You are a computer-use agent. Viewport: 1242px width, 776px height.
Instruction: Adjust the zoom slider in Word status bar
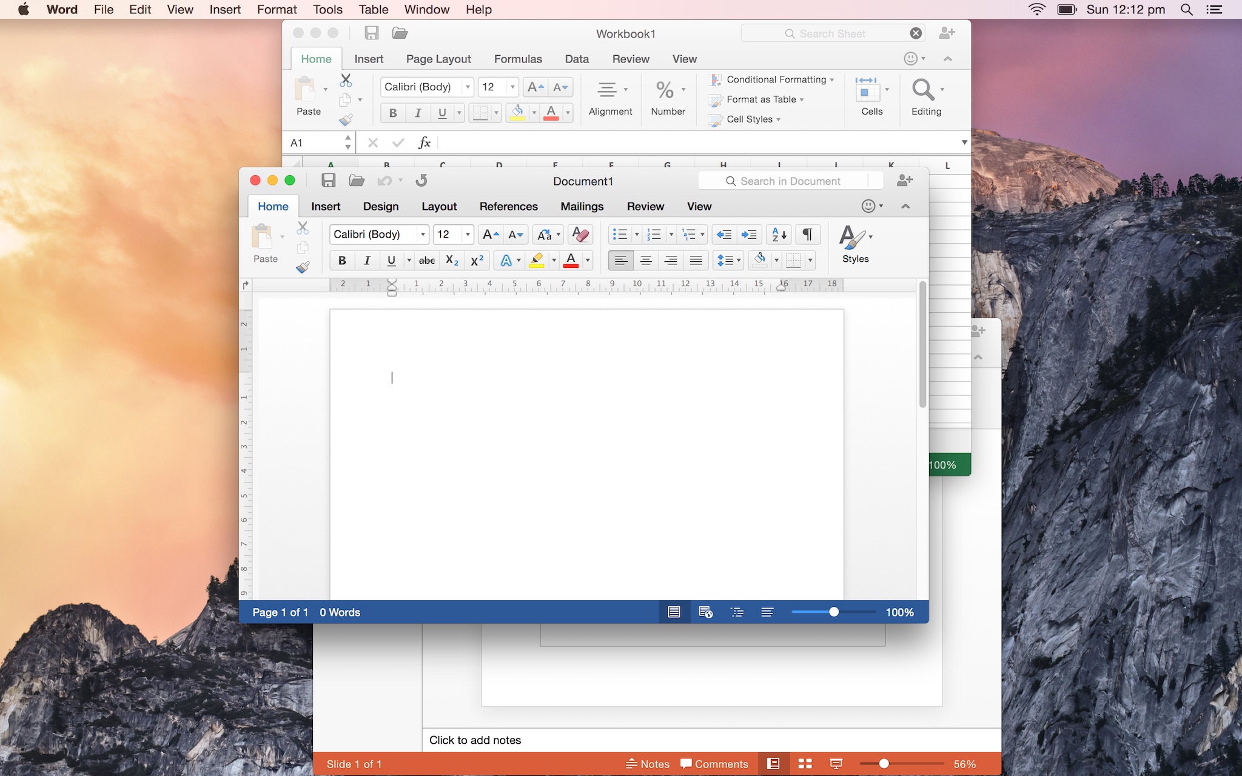(x=833, y=612)
